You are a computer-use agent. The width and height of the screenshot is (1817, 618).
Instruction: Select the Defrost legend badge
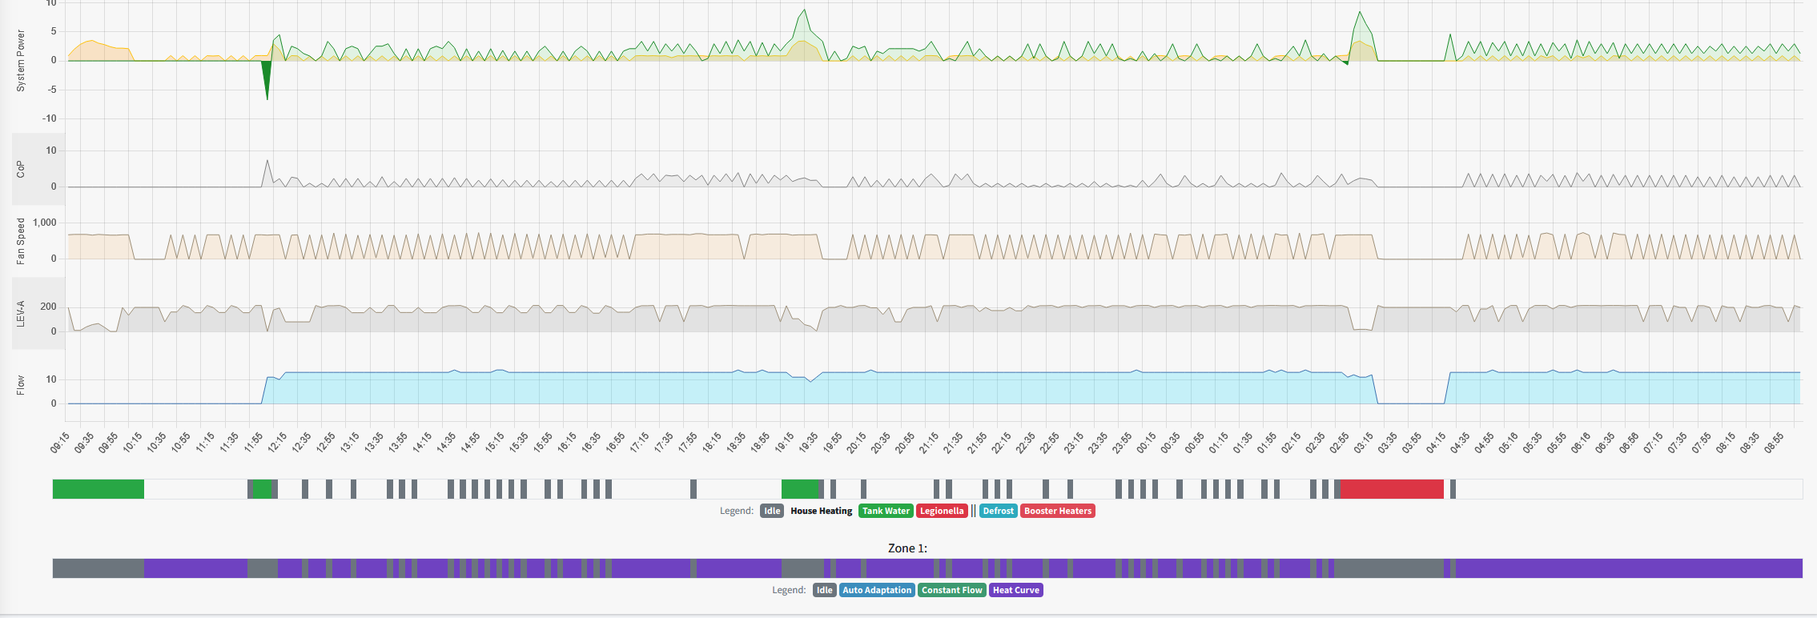point(998,511)
